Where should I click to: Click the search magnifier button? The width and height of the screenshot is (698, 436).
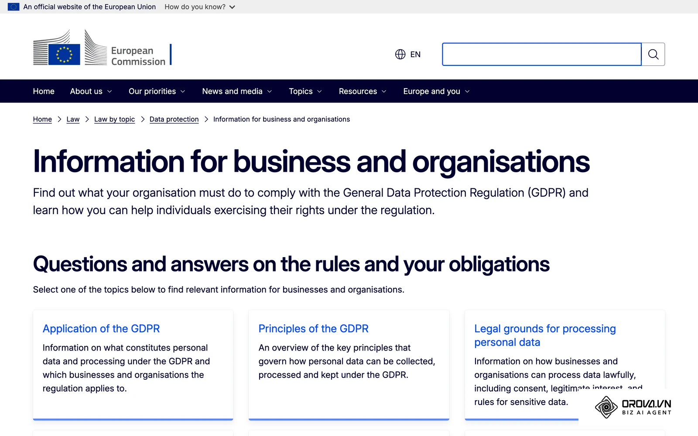(x=653, y=54)
